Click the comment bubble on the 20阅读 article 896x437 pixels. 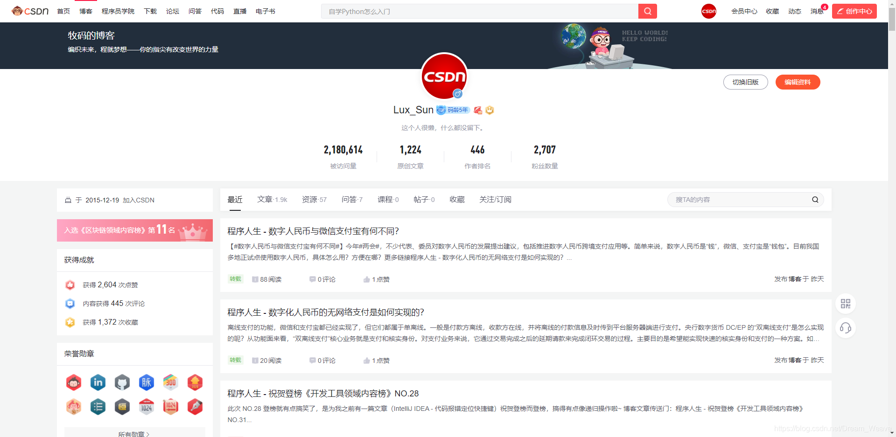tap(313, 361)
